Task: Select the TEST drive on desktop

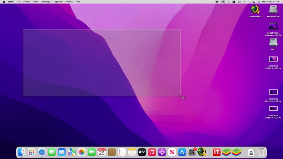Action: (273, 42)
